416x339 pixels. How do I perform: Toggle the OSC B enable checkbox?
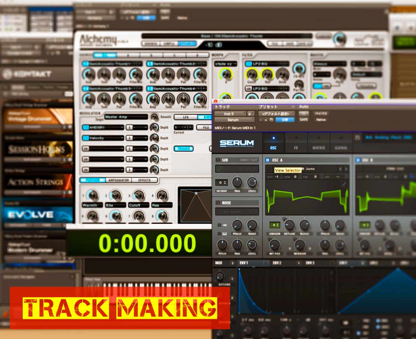(358, 160)
